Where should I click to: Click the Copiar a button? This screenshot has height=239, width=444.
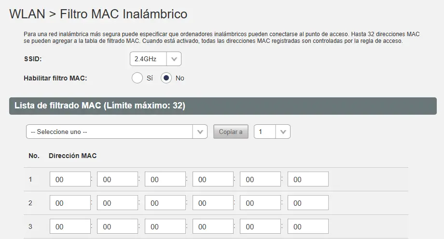pyautogui.click(x=231, y=132)
